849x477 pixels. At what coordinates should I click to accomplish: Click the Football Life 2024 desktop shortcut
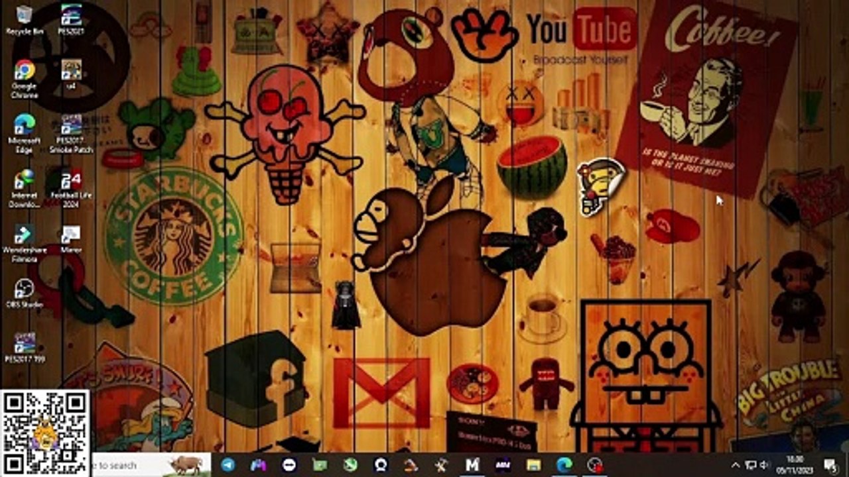coord(71,189)
